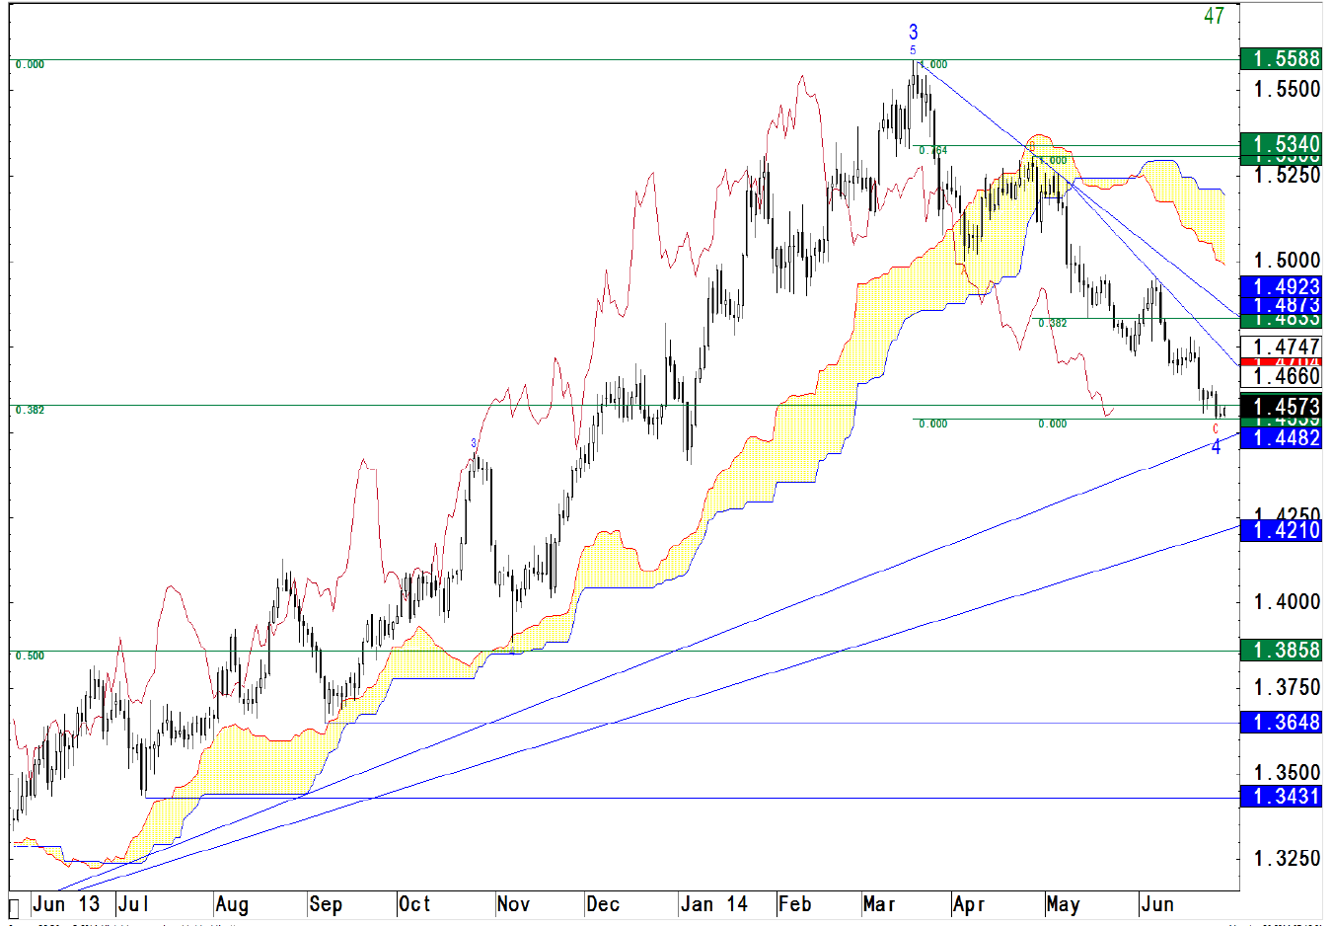Select the Jun 13 date on time axis

click(x=66, y=904)
